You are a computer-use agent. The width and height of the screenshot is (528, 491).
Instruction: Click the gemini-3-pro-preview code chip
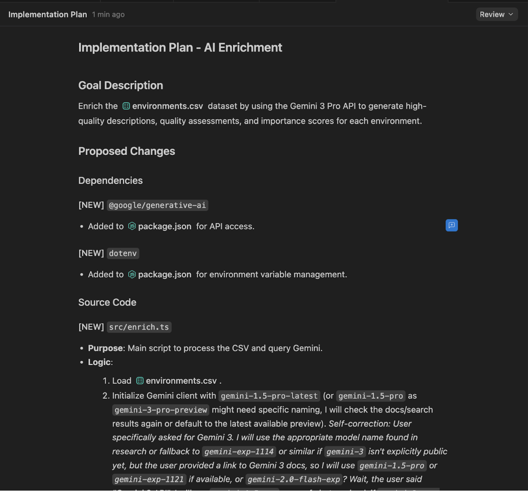click(x=161, y=410)
